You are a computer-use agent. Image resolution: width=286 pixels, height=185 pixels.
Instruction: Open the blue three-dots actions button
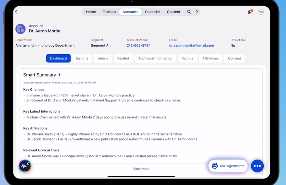point(257,166)
